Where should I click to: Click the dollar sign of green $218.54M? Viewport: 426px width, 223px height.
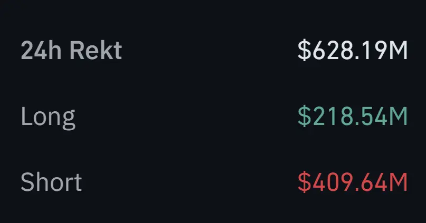tap(304, 117)
